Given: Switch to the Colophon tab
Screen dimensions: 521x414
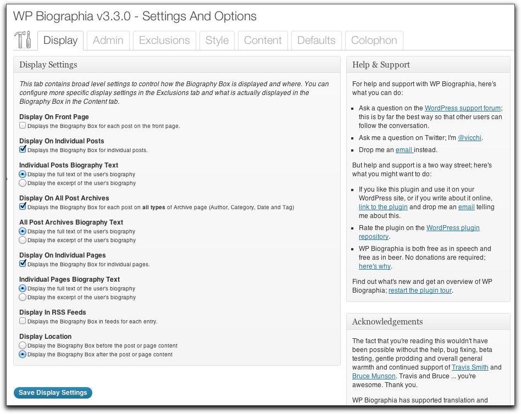Looking at the screenshot, I should [x=374, y=41].
